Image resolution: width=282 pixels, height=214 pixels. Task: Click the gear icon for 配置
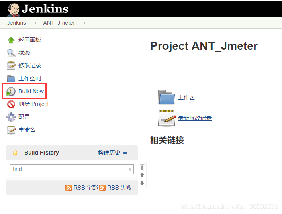[11, 117]
